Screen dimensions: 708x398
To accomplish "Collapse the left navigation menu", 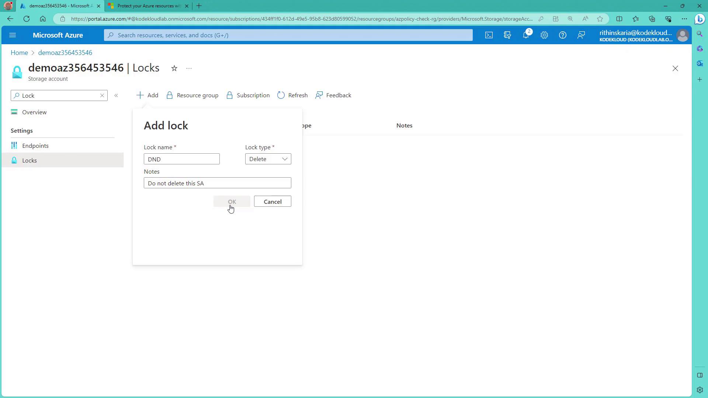I will point(116,95).
